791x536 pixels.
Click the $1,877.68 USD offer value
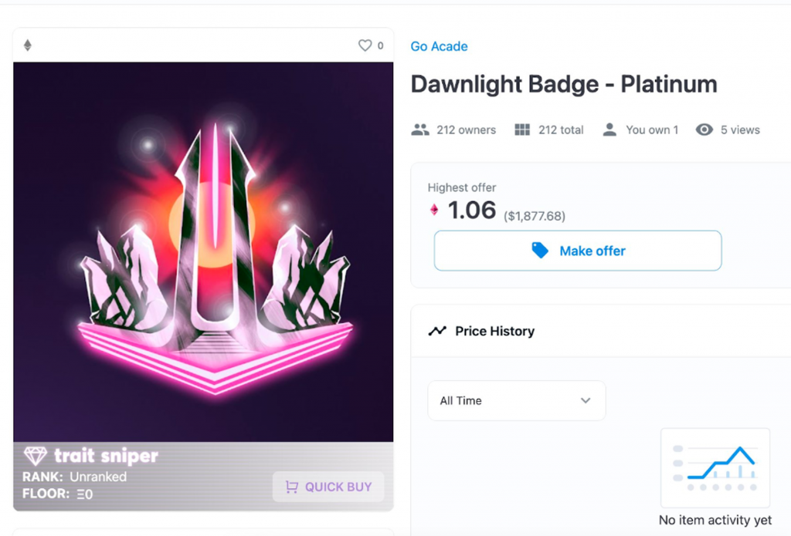(x=535, y=217)
